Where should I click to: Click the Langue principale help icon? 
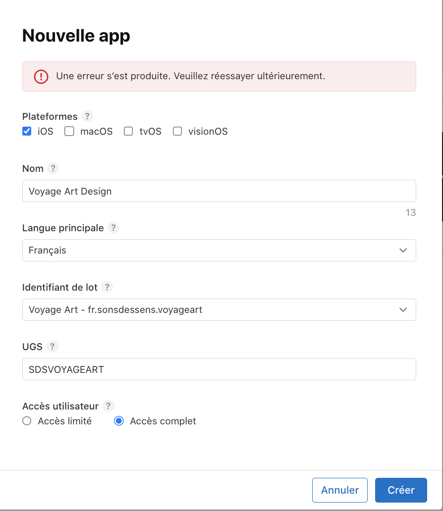pos(113,228)
